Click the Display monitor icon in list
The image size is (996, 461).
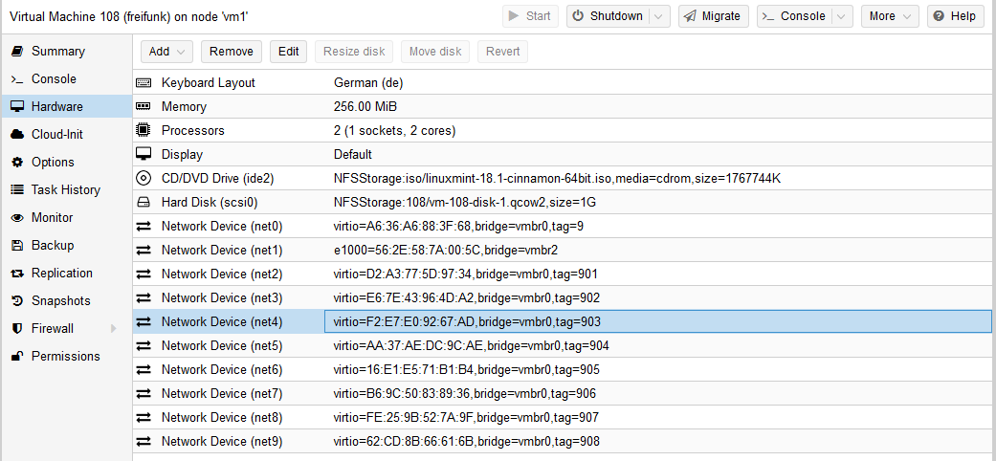click(144, 154)
